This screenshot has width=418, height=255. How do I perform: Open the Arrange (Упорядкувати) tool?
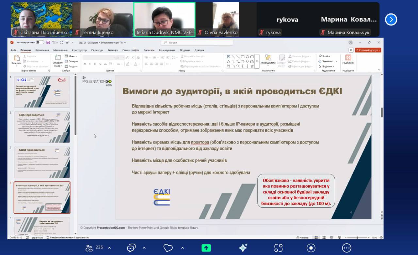(268, 60)
